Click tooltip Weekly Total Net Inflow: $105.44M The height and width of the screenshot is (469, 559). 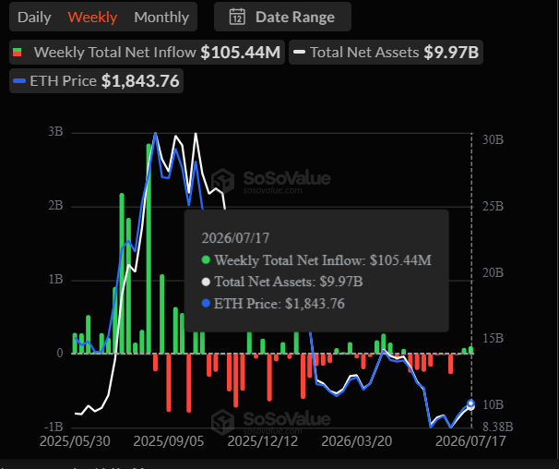(316, 260)
